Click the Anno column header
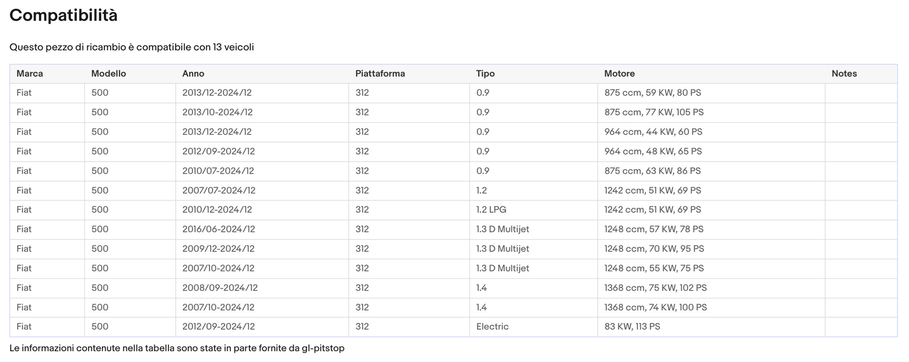909x362 pixels. click(x=193, y=74)
